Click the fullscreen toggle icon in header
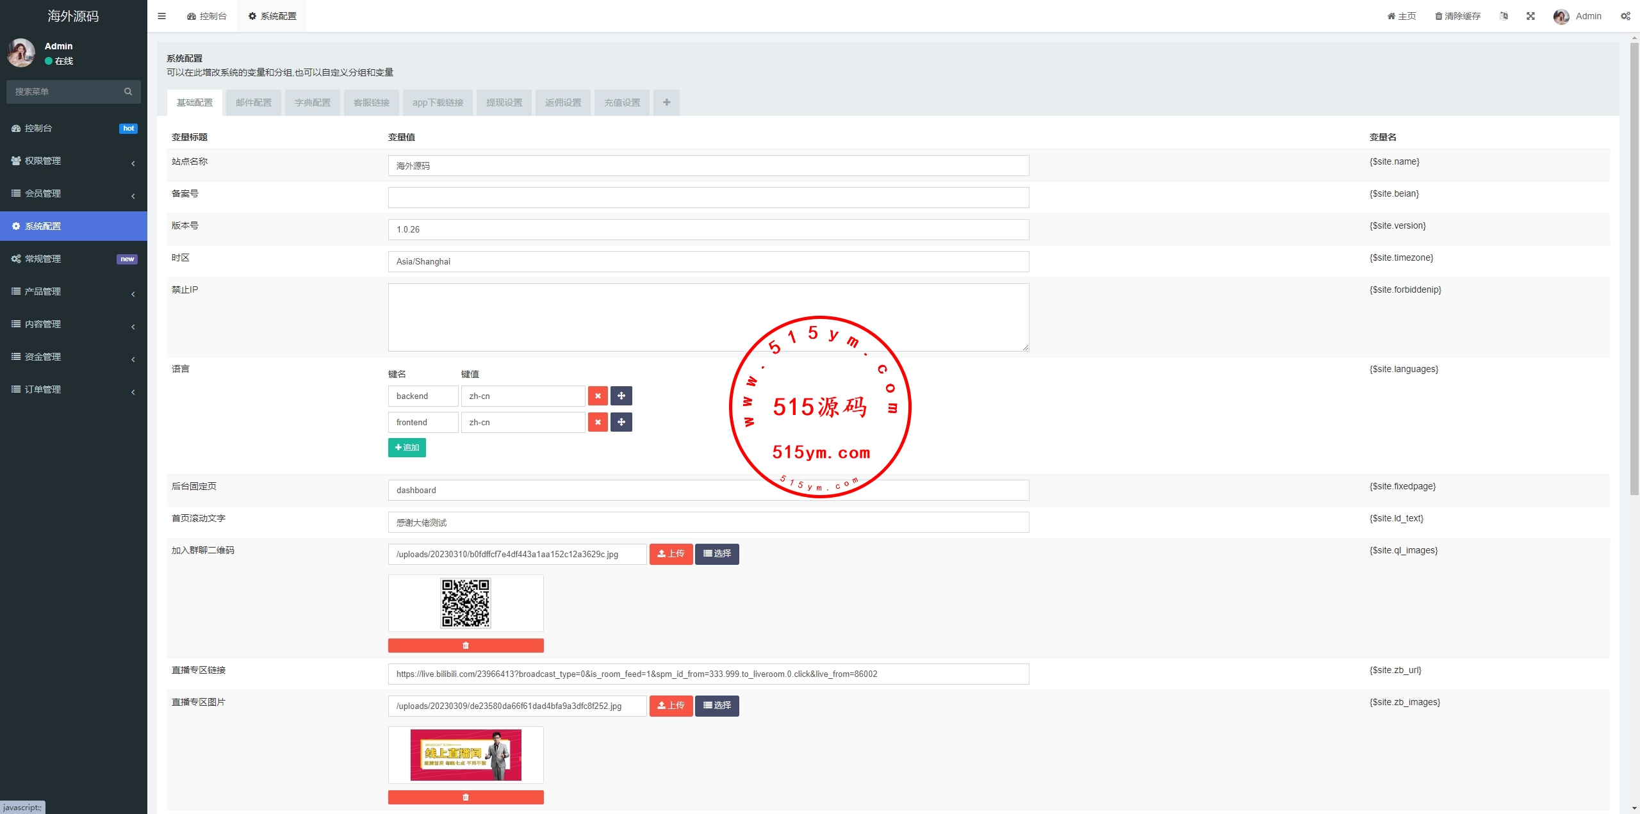This screenshot has height=814, width=1640. click(1530, 16)
